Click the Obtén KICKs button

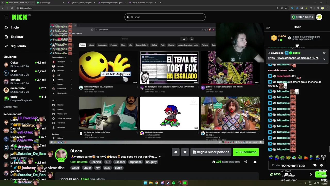point(302,17)
